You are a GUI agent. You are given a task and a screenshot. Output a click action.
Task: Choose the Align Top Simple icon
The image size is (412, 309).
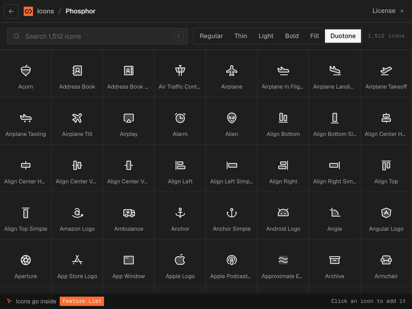(26, 216)
